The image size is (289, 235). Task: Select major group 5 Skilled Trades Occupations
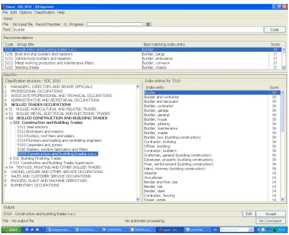pos(41,105)
